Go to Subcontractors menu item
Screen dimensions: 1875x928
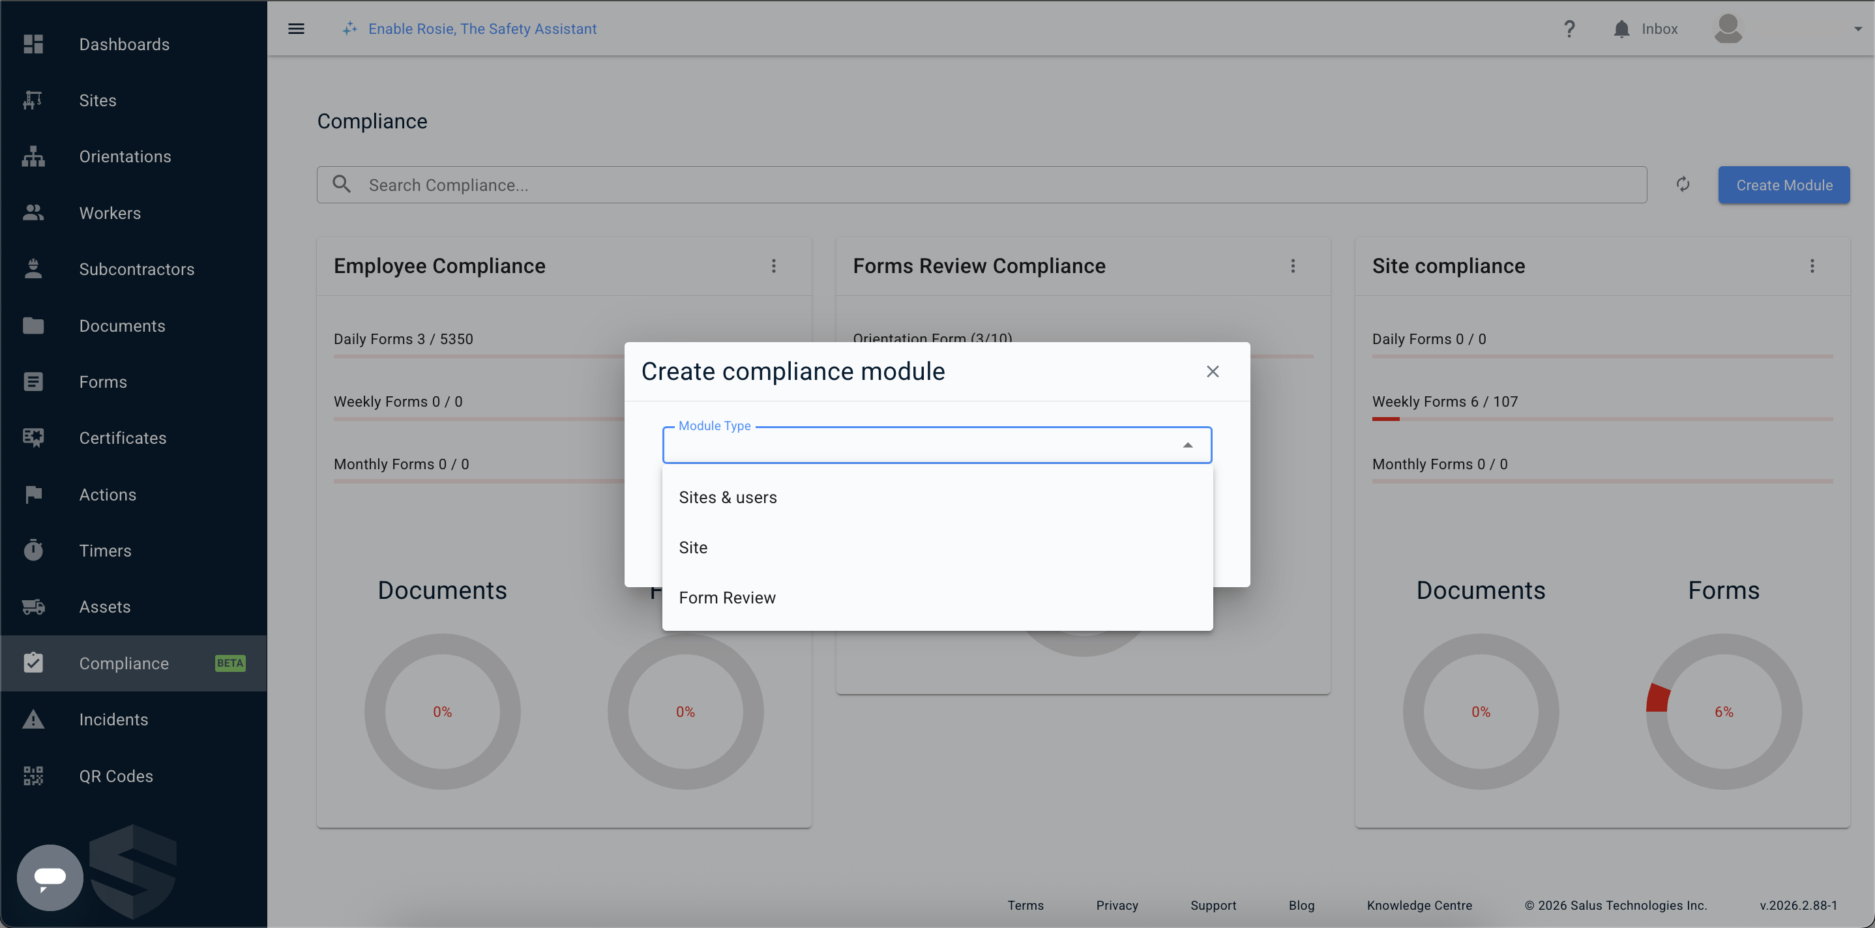(133, 268)
